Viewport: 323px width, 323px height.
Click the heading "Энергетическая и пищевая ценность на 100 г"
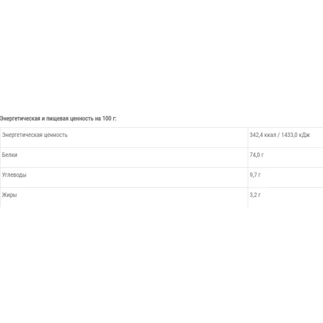pos(58,119)
